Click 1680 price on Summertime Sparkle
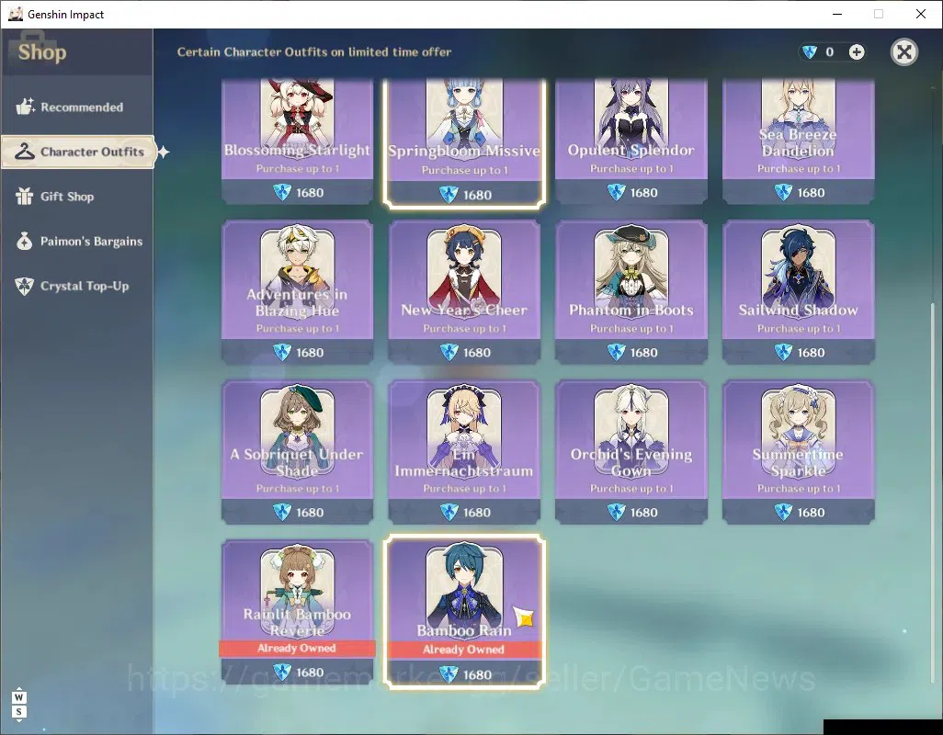Screen dimensions: 943x735 click(x=811, y=513)
